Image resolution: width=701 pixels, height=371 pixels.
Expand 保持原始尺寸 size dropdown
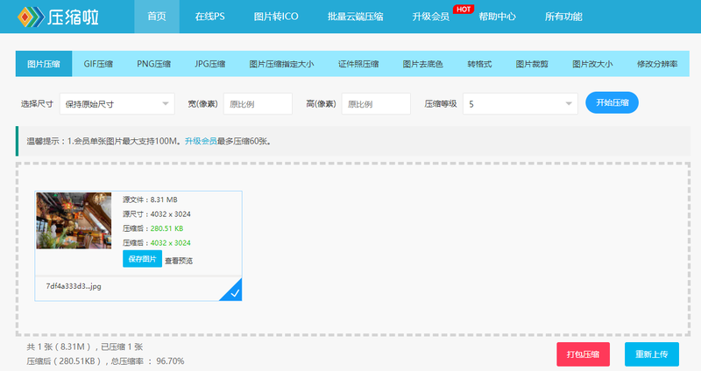[117, 103]
